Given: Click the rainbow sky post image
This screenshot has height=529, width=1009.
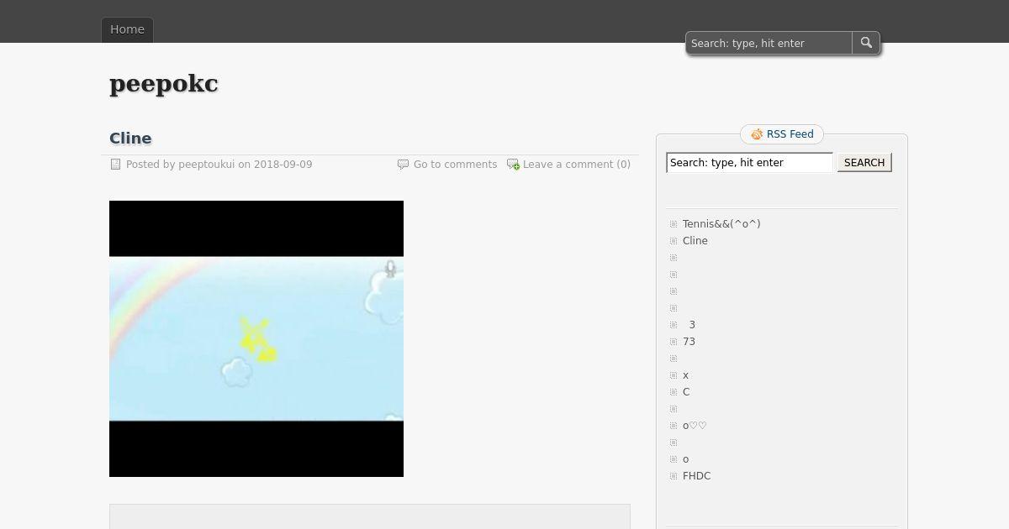Looking at the screenshot, I should coord(256,338).
